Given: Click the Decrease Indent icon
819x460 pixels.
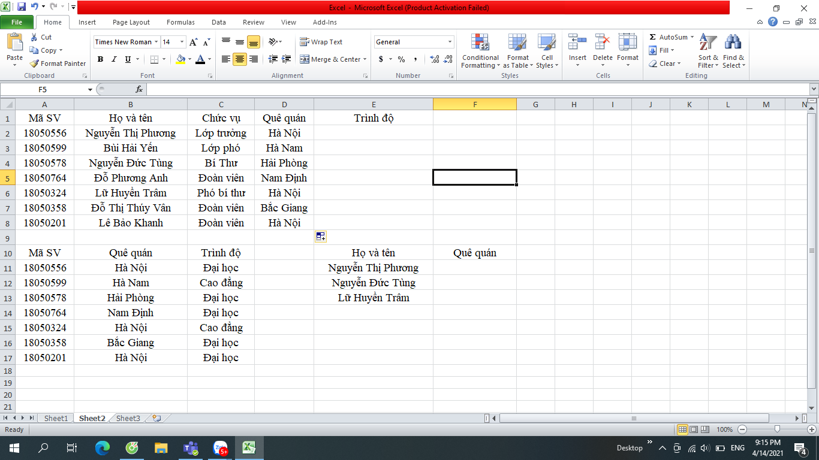Looking at the screenshot, I should click(273, 59).
